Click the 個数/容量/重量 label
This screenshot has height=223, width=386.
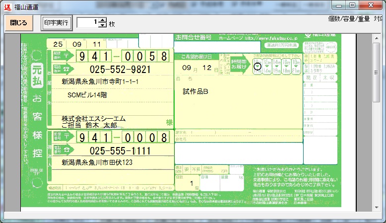pyautogui.click(x=349, y=19)
